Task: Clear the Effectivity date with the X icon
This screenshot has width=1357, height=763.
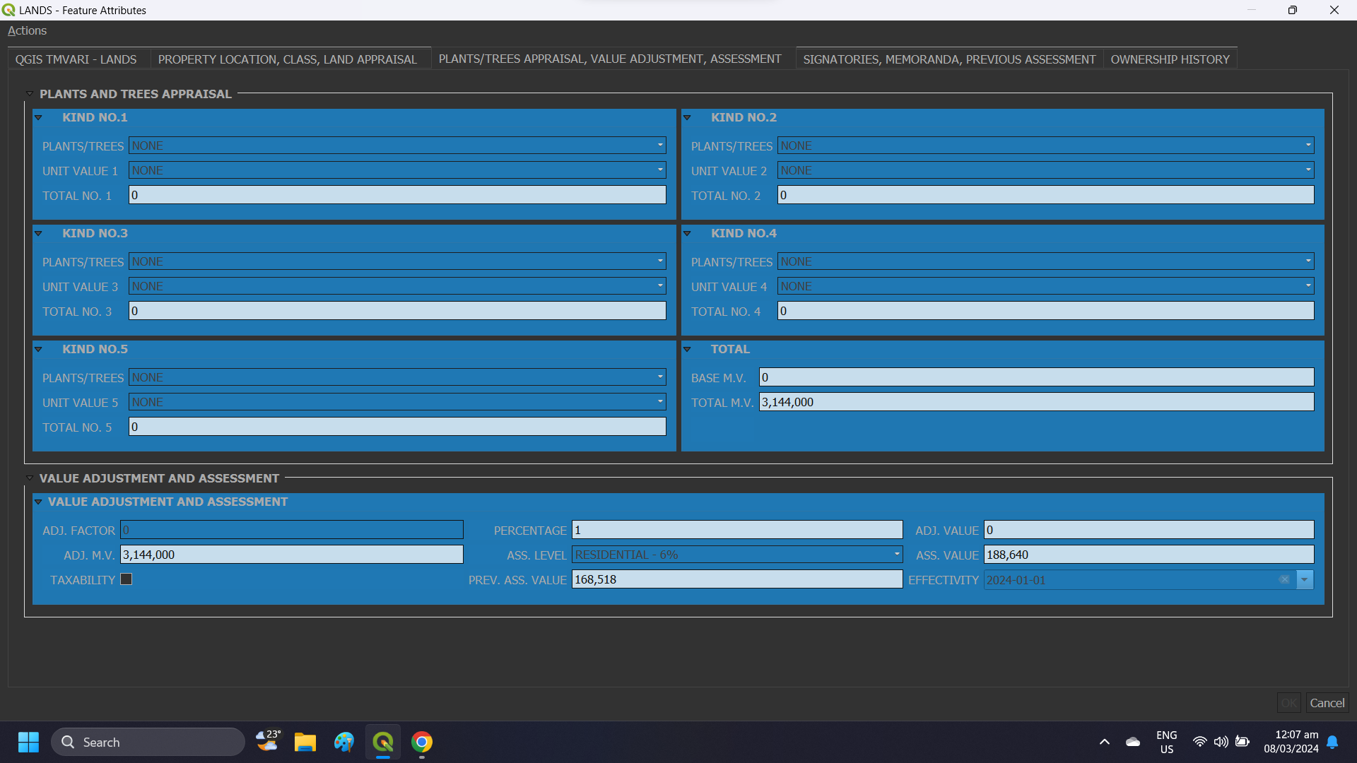Action: click(1284, 580)
